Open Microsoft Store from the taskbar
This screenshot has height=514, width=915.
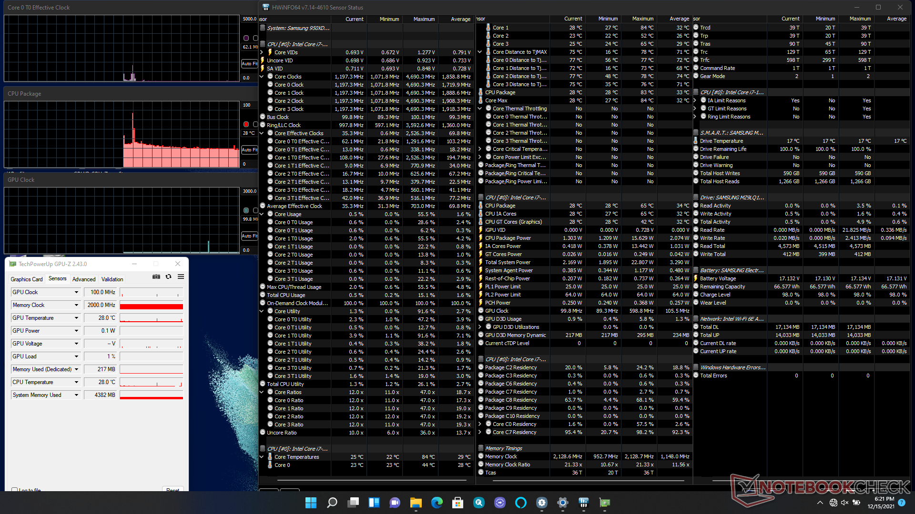click(457, 503)
